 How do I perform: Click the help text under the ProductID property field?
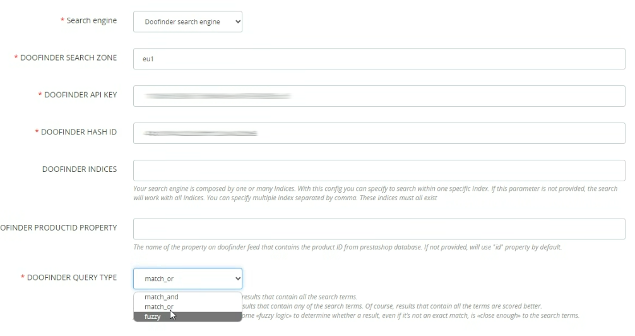(347, 247)
